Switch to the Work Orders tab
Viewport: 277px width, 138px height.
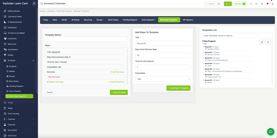(x=113, y=20)
